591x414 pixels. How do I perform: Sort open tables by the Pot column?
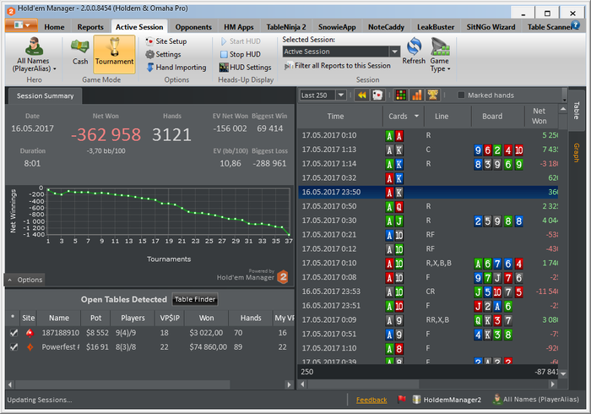(95, 318)
